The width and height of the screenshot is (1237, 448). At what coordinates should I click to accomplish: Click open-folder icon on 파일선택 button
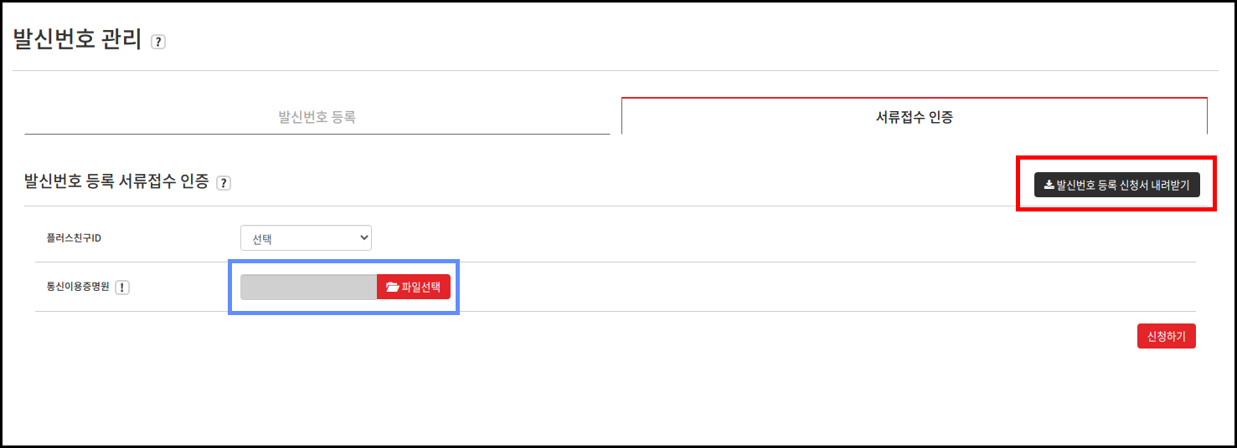click(x=392, y=288)
